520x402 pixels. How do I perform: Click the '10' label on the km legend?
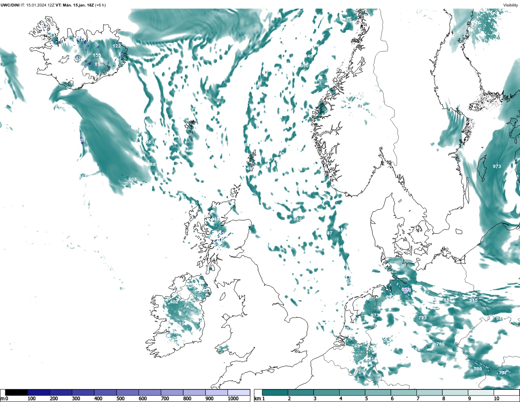[496, 399]
